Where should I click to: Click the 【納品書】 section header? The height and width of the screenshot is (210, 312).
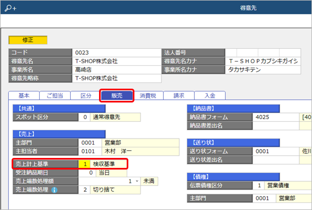[233, 109]
